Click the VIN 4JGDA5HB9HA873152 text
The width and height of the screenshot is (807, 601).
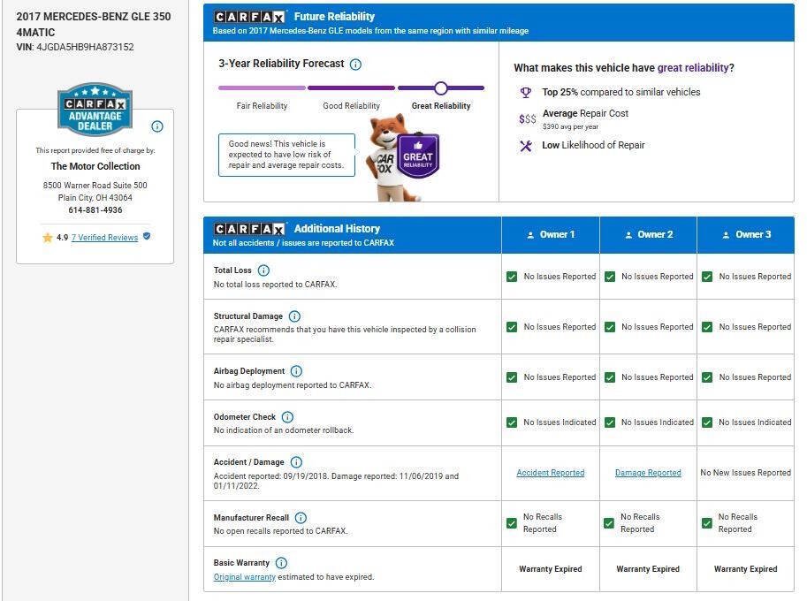(x=75, y=47)
